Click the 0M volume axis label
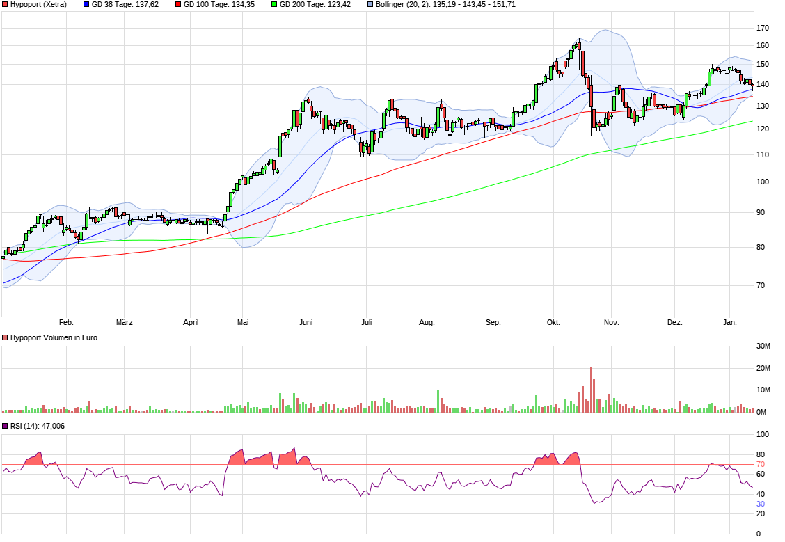The image size is (785, 542). pos(761,413)
